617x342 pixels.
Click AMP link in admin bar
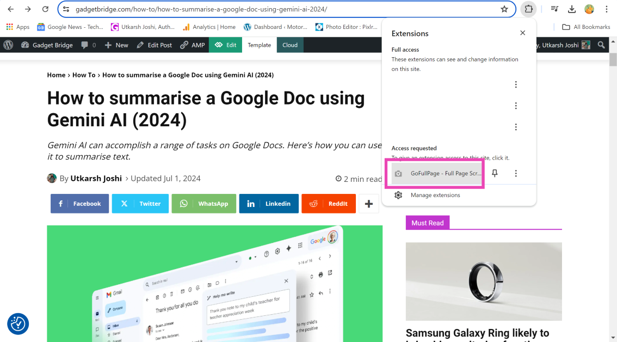pos(193,45)
